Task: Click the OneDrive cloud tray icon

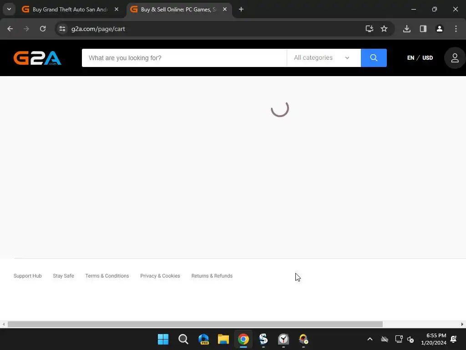Action: click(x=385, y=339)
